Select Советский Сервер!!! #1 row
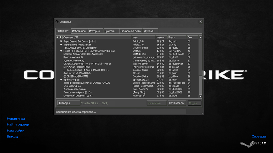Image resolution: width=273 pixels, height=153 pixels. pos(127,96)
